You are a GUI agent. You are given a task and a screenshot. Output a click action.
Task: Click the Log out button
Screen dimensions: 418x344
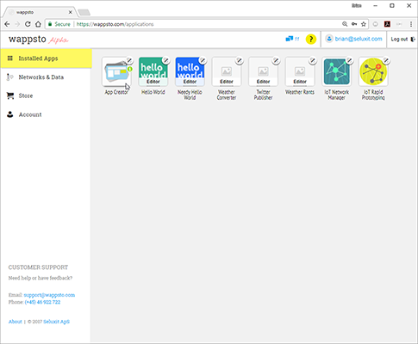click(x=402, y=39)
